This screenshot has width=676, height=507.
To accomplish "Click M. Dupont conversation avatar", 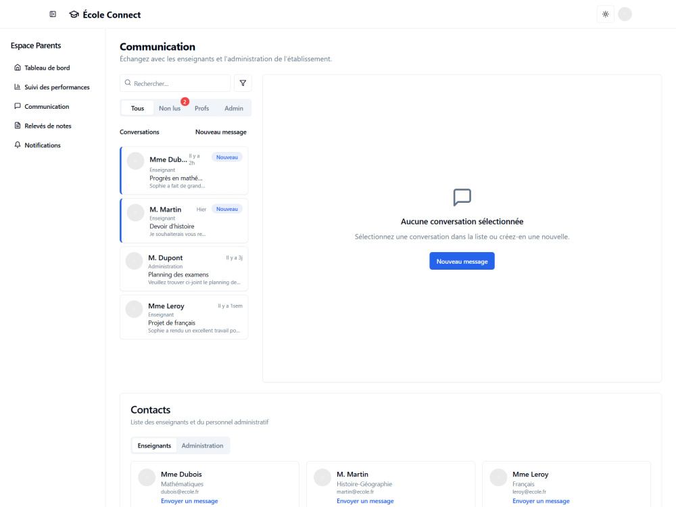I will (x=134, y=261).
